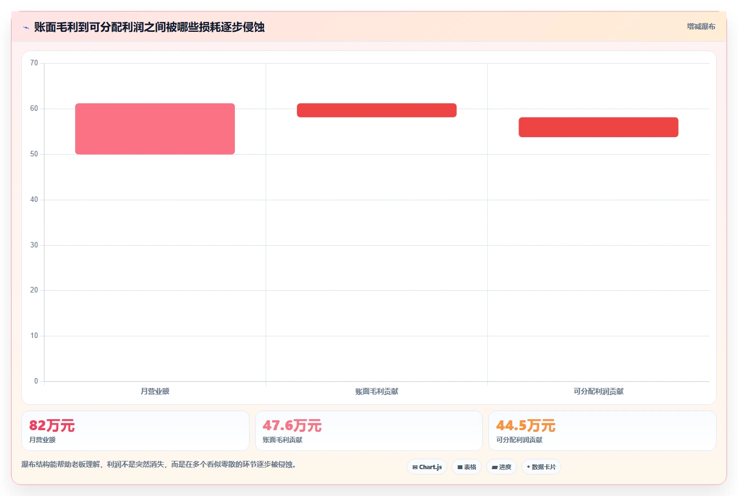Select the pink 月营业额 waterfall bar
The width and height of the screenshot is (738, 496).
click(x=155, y=129)
